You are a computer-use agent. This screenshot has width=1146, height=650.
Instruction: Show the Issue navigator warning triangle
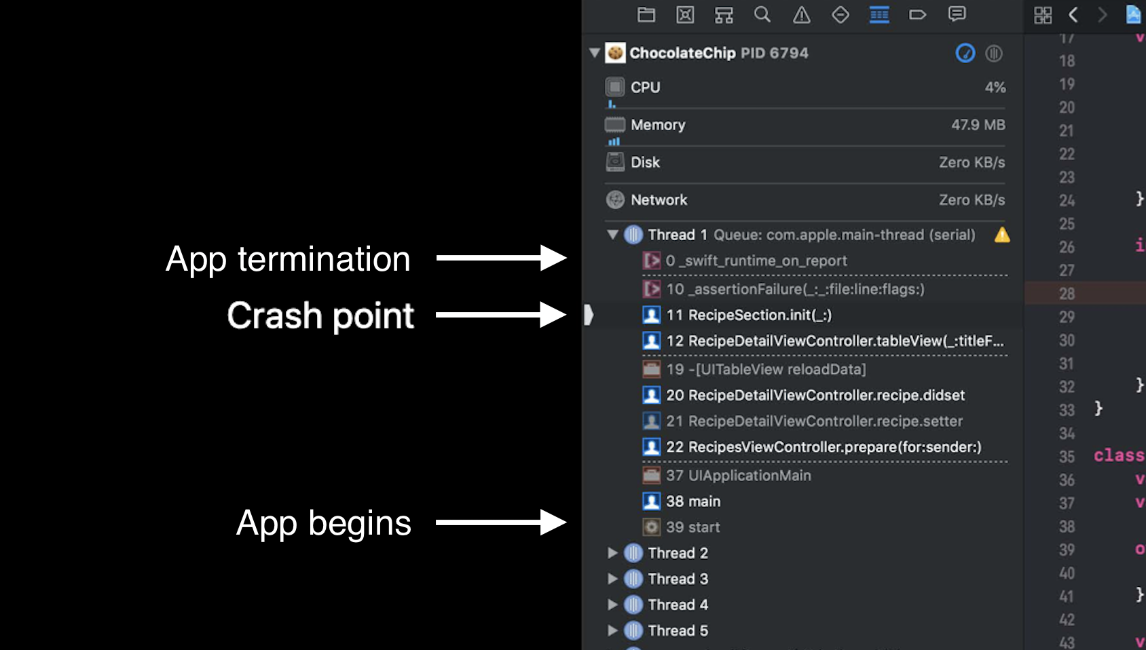801,14
